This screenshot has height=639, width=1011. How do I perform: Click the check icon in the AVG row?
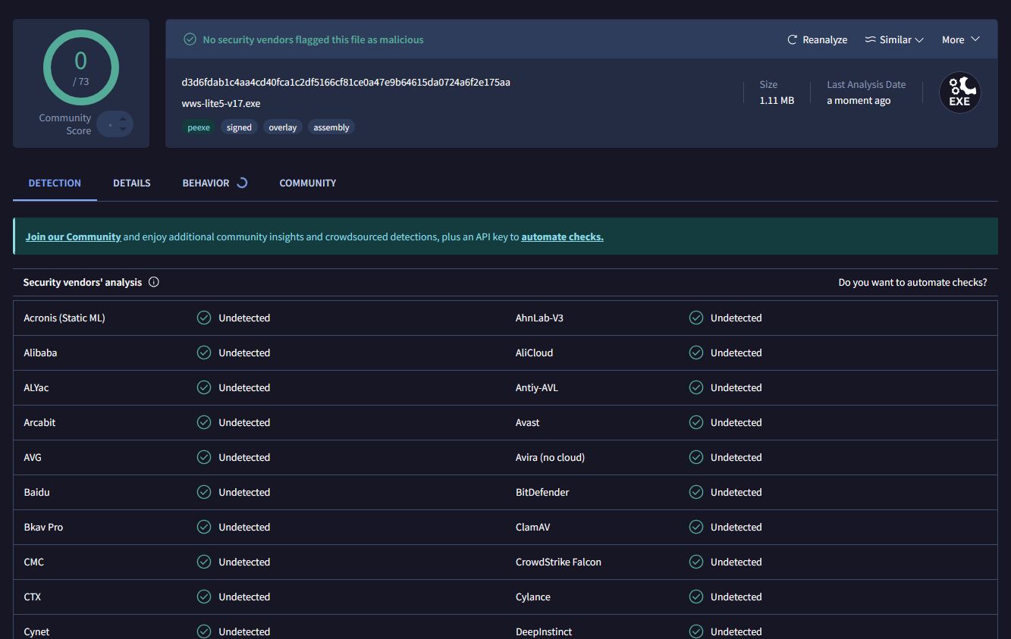click(204, 457)
